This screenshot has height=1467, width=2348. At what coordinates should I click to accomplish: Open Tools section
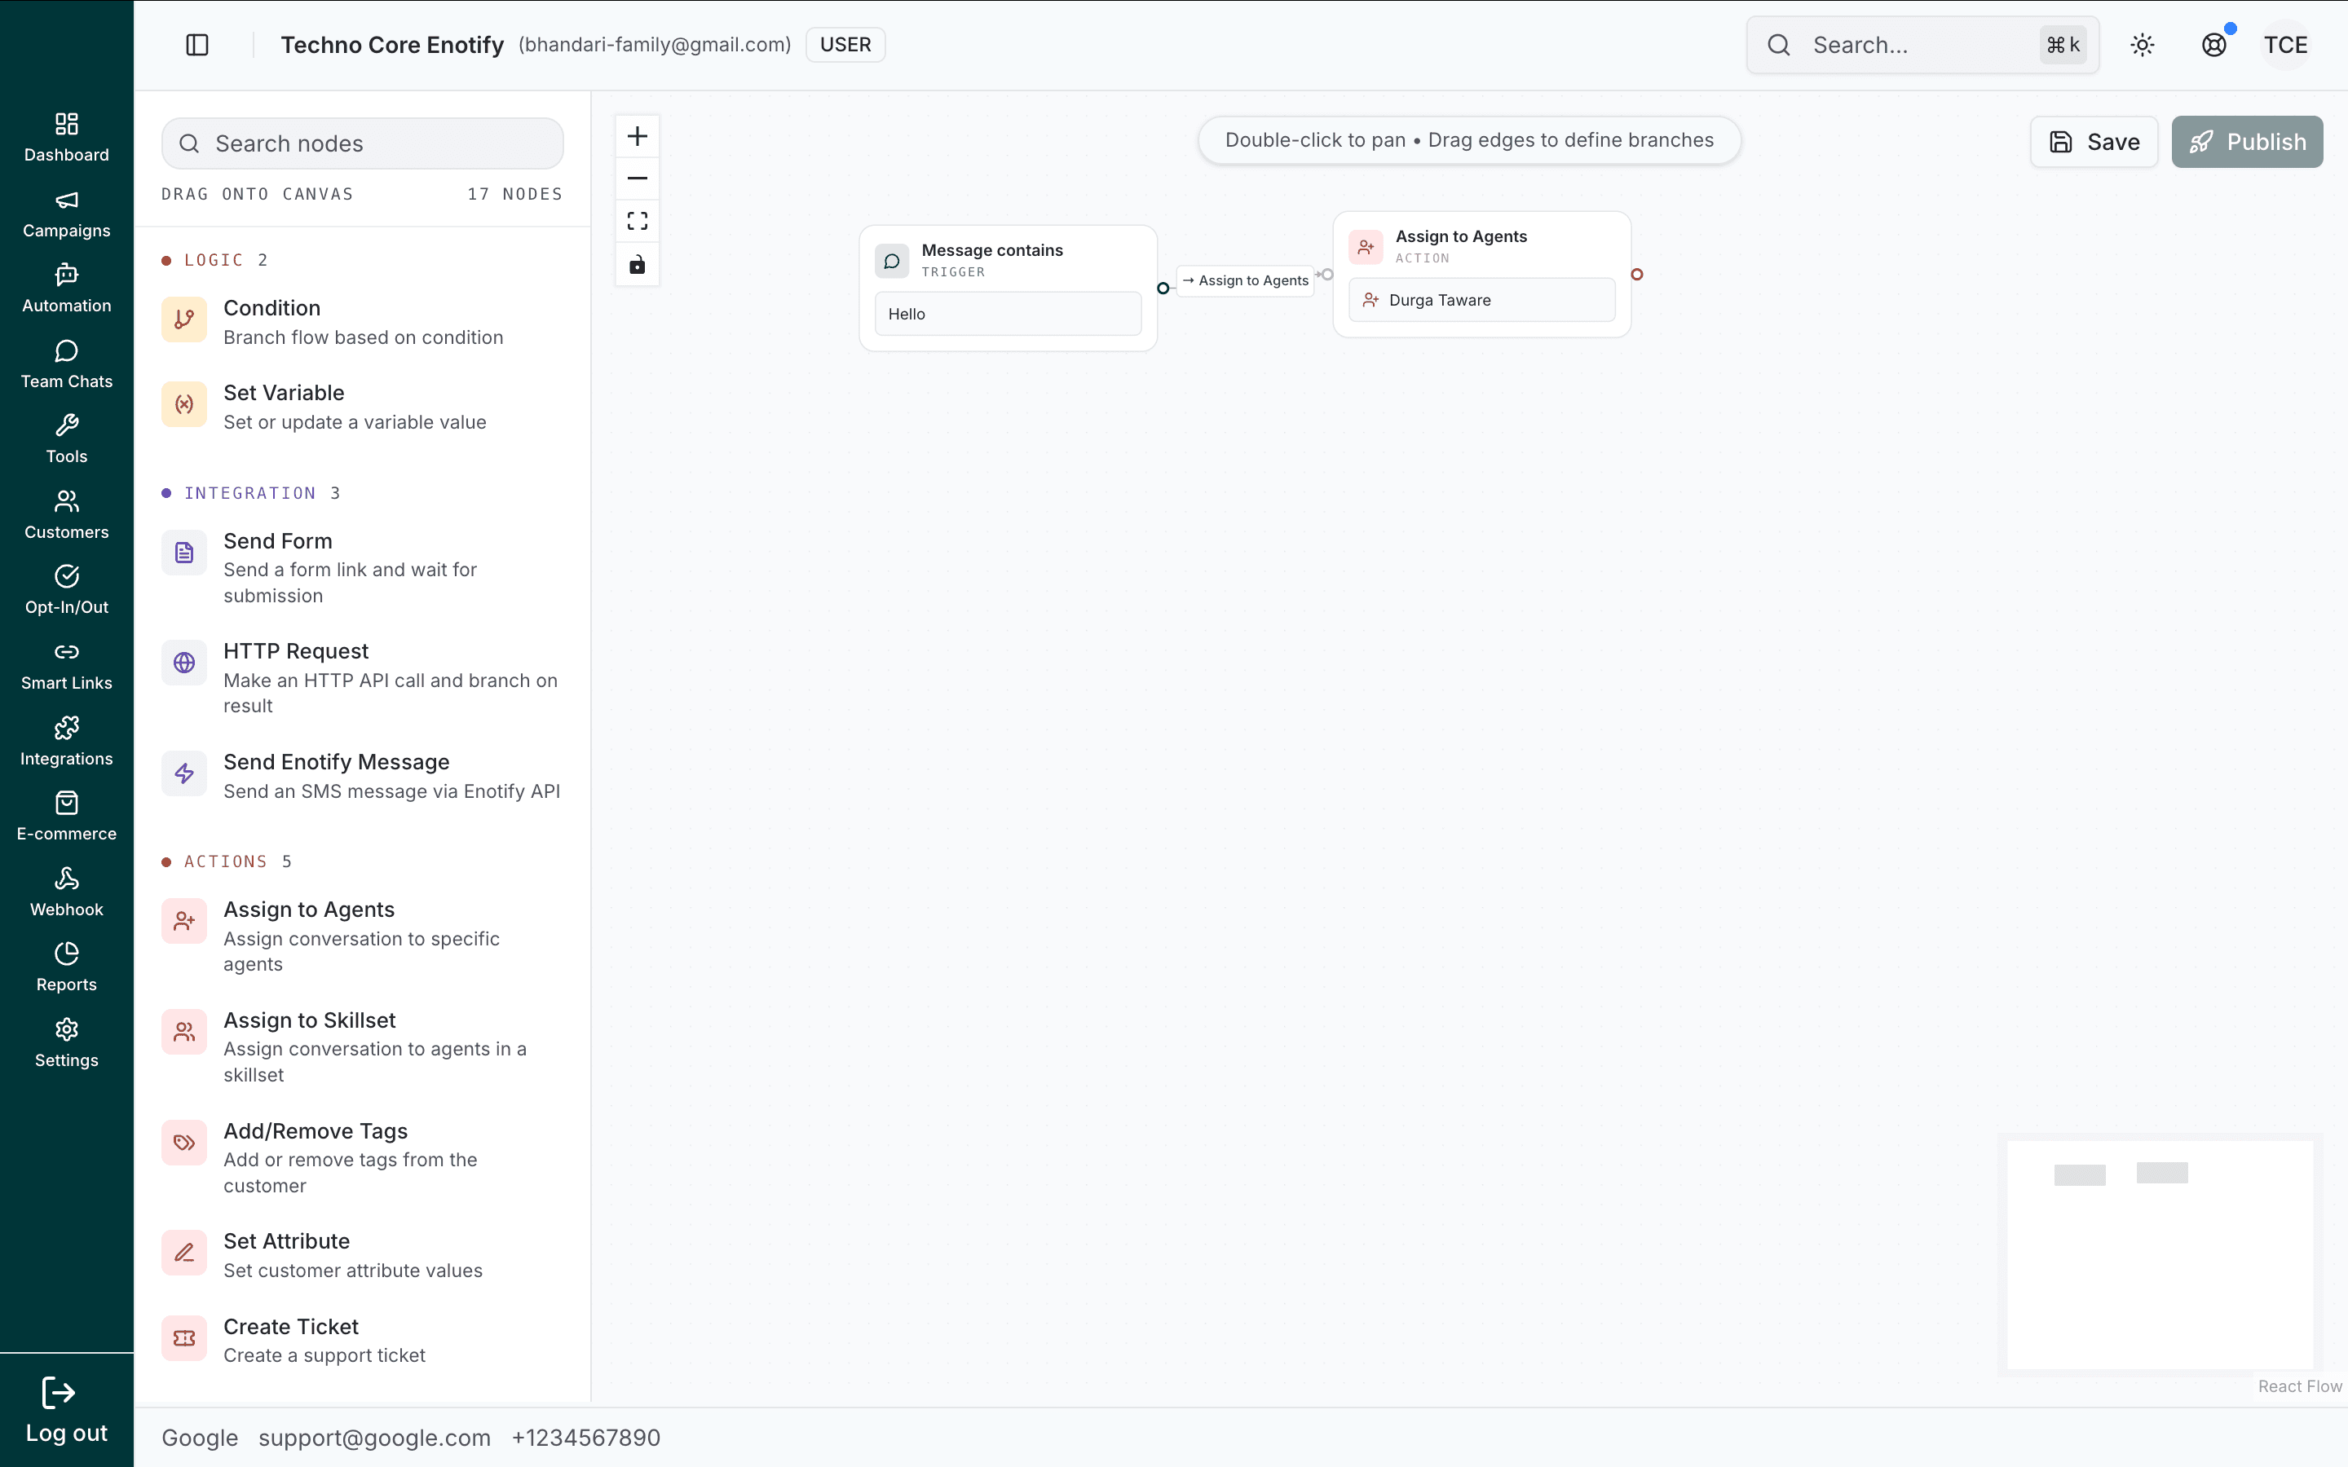pyautogui.click(x=66, y=439)
